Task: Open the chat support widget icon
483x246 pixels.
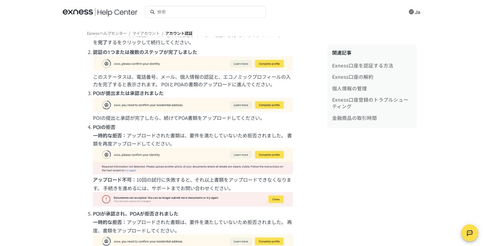Action: 469,233
